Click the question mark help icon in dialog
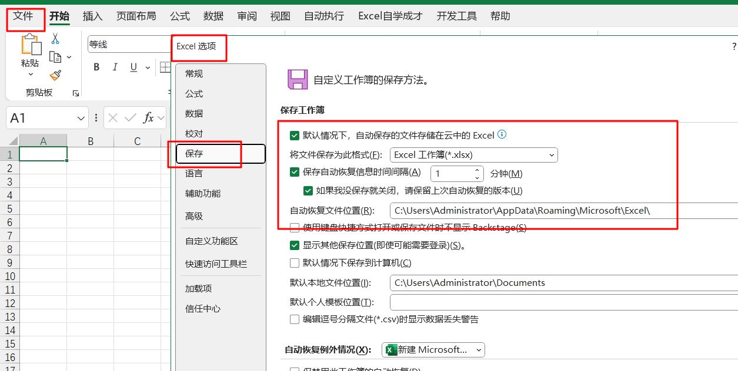This screenshot has width=738, height=371. click(x=734, y=46)
